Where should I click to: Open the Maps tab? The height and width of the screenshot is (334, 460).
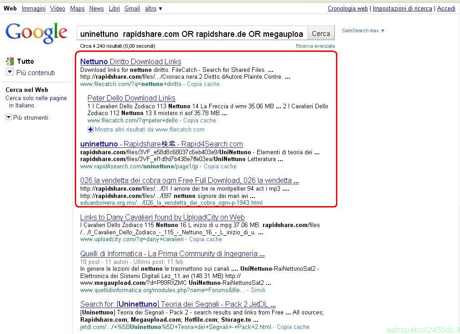click(77, 9)
